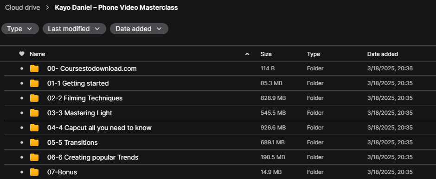The width and height of the screenshot is (436, 179).
Task: Go back to Cloud drive breadcrumb
Action: [23, 7]
